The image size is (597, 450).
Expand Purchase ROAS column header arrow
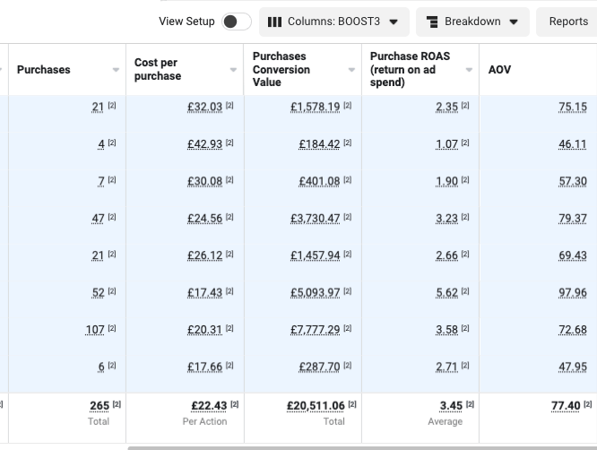click(x=468, y=70)
